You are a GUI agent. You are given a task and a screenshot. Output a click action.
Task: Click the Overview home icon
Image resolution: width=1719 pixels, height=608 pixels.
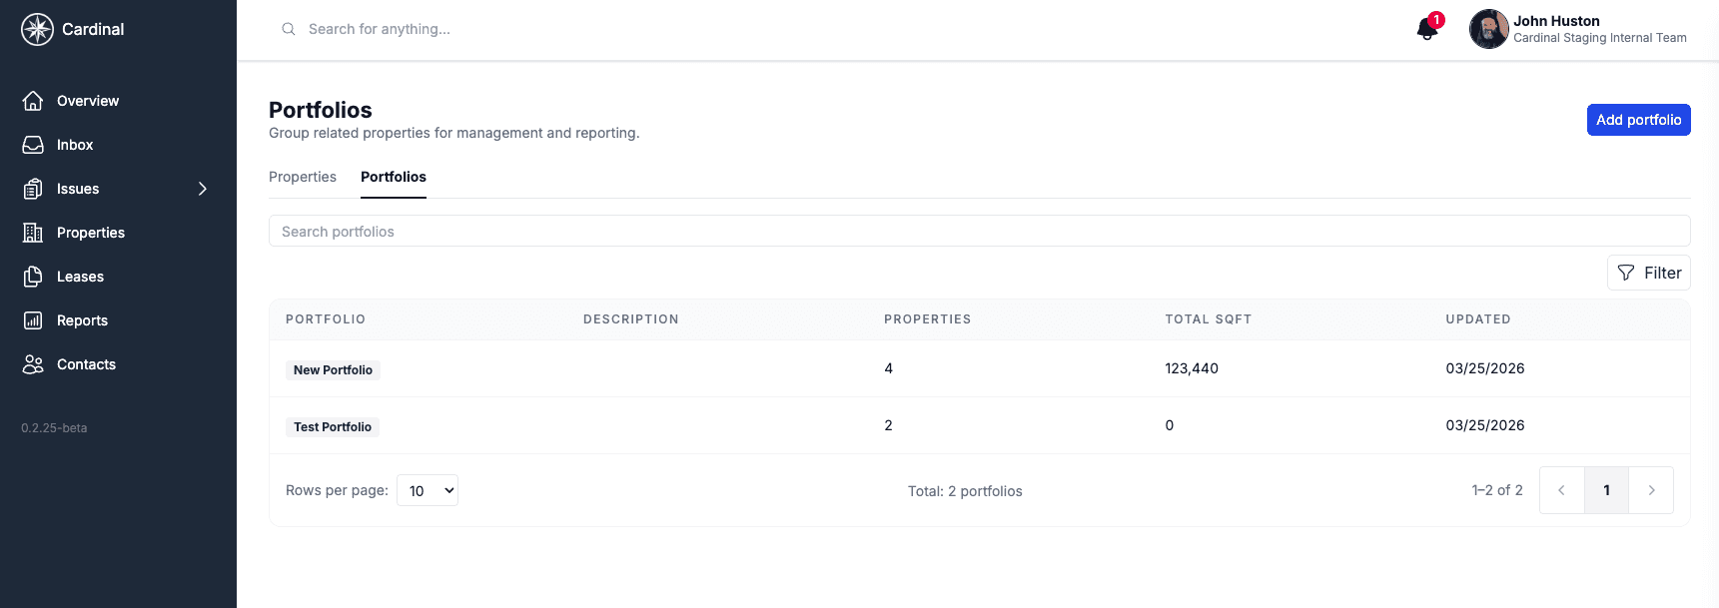pyautogui.click(x=33, y=101)
